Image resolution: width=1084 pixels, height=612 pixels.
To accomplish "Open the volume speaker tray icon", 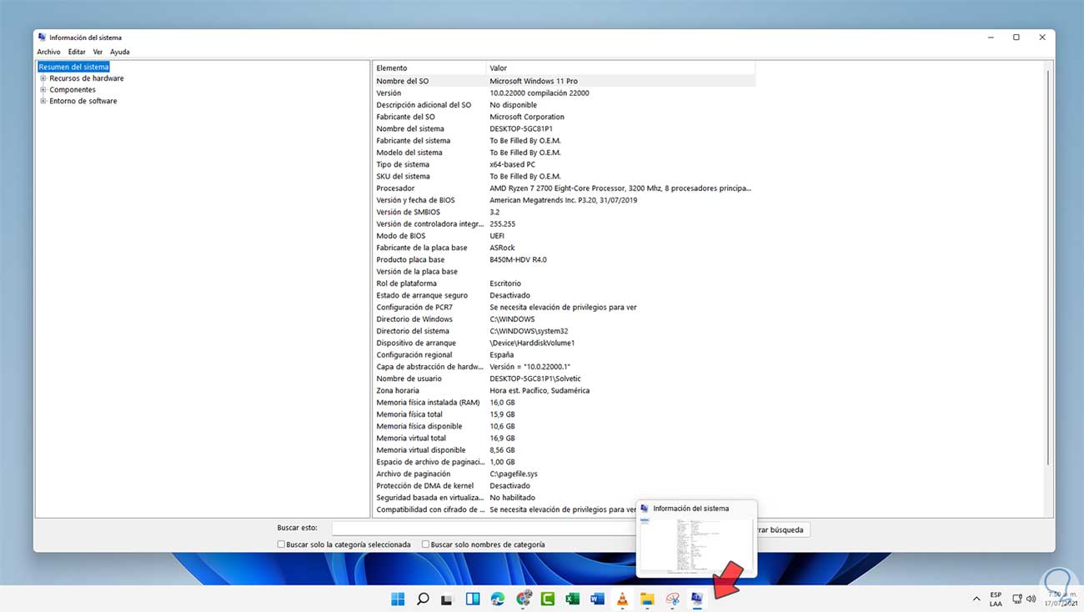I will [1032, 599].
